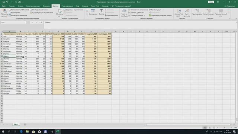Open the Лист1 sheet tab
The width and height of the screenshot is (238, 134).
click(x=16, y=124)
